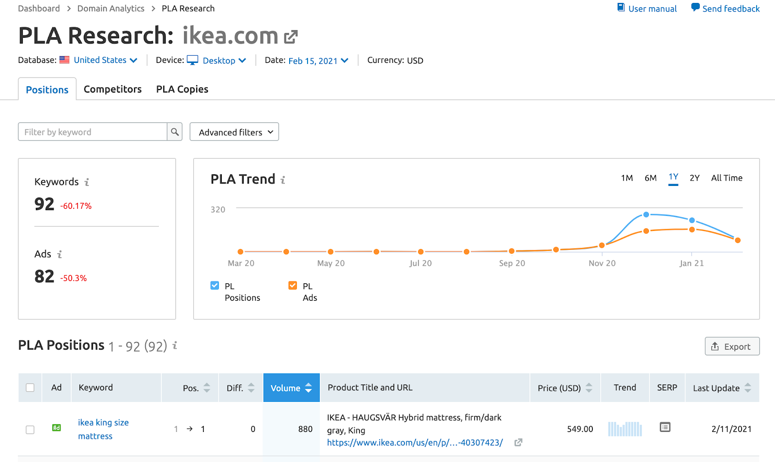
Task: Sort by Pos. column arrows
Action: 207,388
